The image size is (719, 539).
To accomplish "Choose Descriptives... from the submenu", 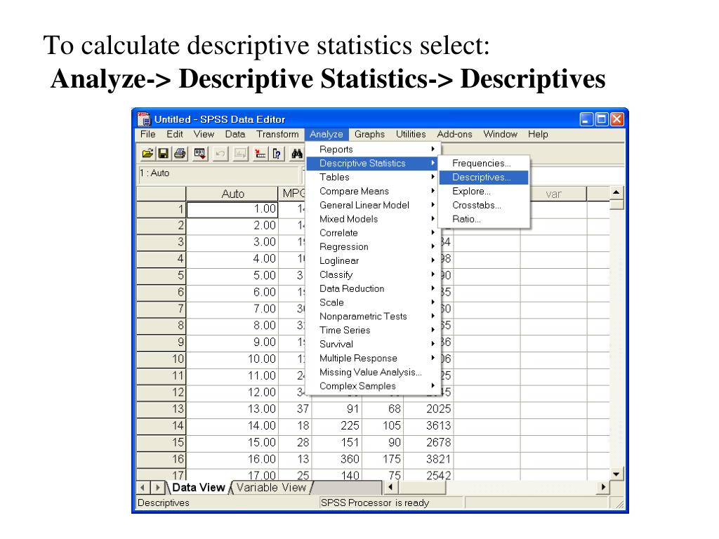I will click(484, 178).
